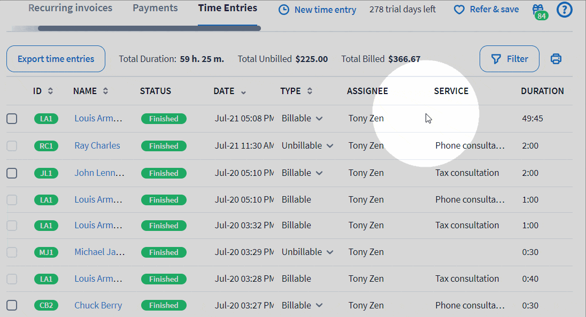Screen dimensions: 586x317
Task: Check the checkbox on the Ray Charles row
Action: pos(12,145)
